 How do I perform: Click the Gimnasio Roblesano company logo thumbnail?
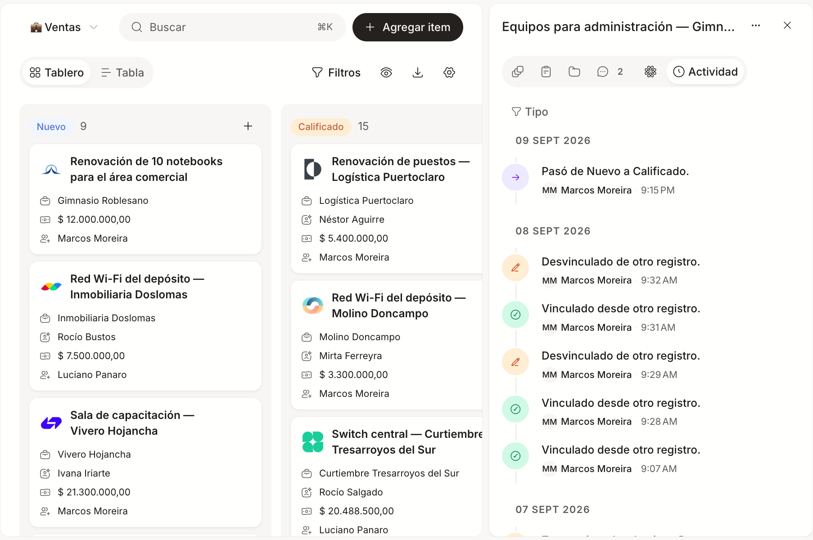(x=51, y=169)
